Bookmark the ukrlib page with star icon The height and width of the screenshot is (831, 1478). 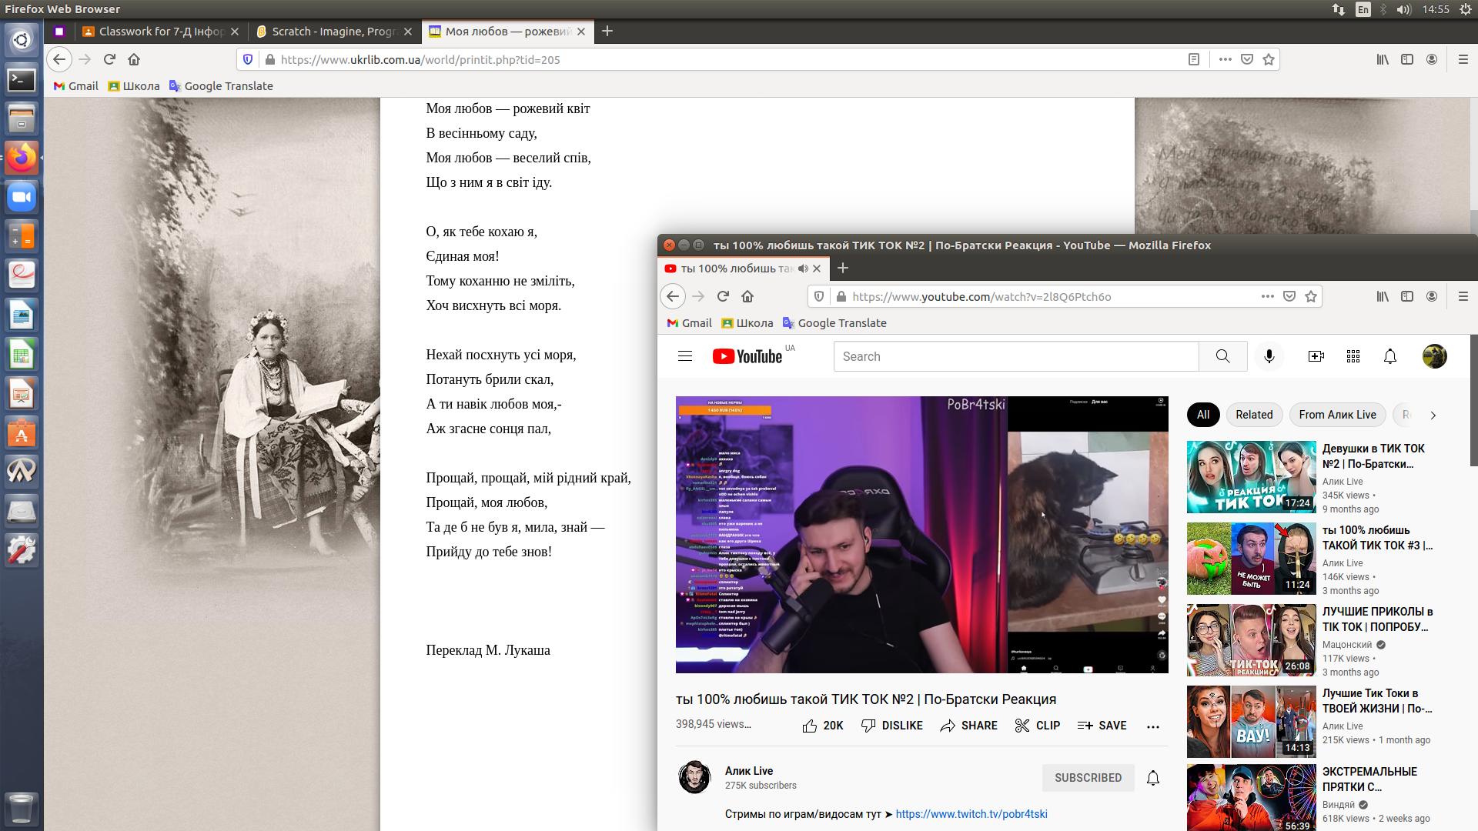point(1269,59)
